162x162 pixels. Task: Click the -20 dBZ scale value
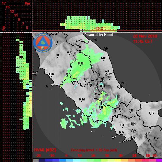[38, 156]
